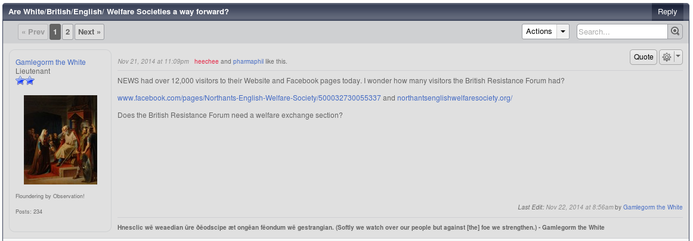Focus the Search input field
The image size is (693, 241).
tap(622, 32)
